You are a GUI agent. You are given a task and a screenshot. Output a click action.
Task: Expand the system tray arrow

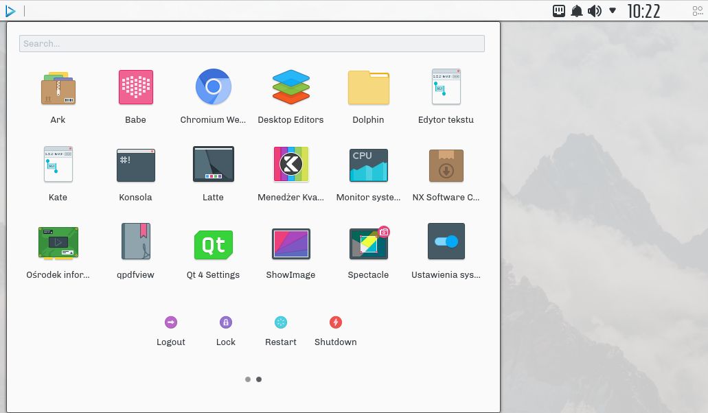[x=613, y=10]
